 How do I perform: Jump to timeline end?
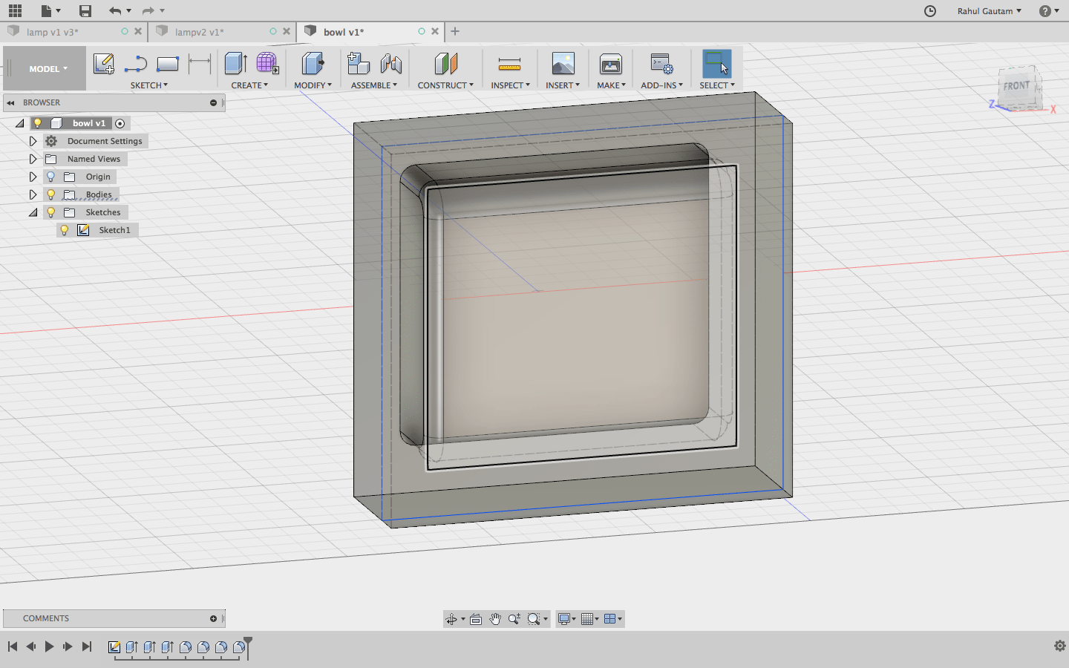click(x=87, y=646)
